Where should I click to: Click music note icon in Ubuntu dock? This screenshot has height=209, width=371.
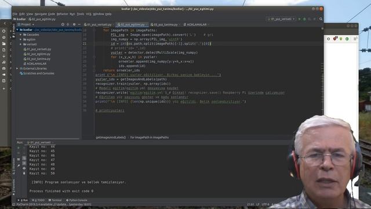click(4, 62)
